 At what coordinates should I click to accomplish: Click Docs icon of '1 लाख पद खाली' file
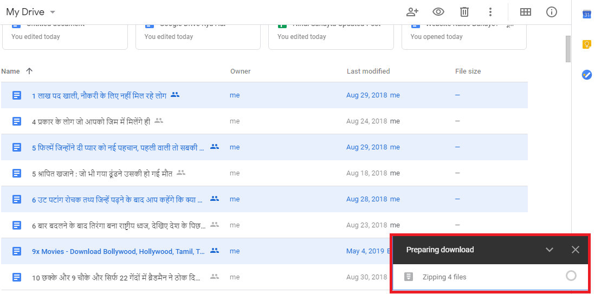tap(16, 95)
